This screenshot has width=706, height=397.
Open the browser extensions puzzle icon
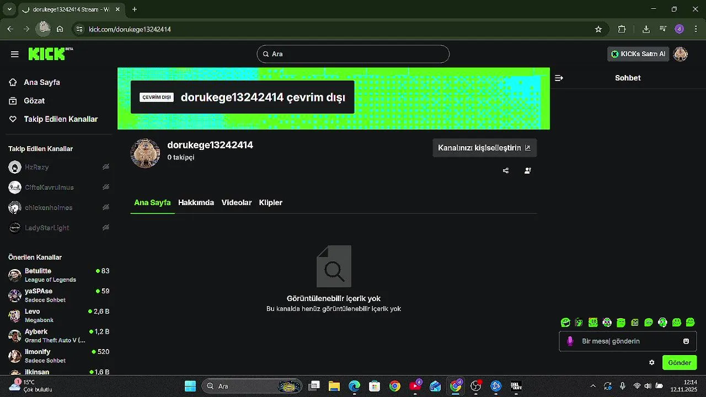tap(622, 29)
